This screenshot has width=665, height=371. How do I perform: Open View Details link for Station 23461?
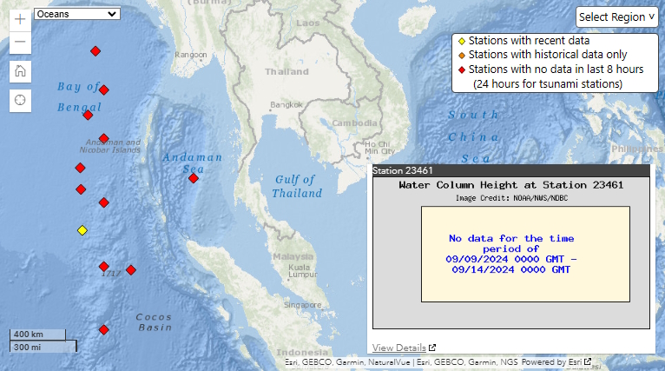click(x=404, y=348)
